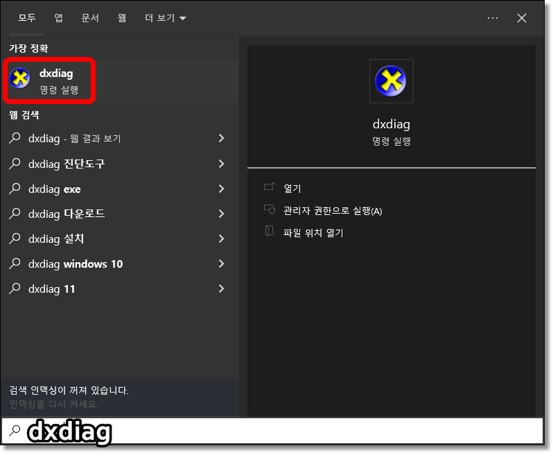Click the shield icon for 관리자 권한으로 실행
Screen dimensions: 553x464
pos(270,209)
